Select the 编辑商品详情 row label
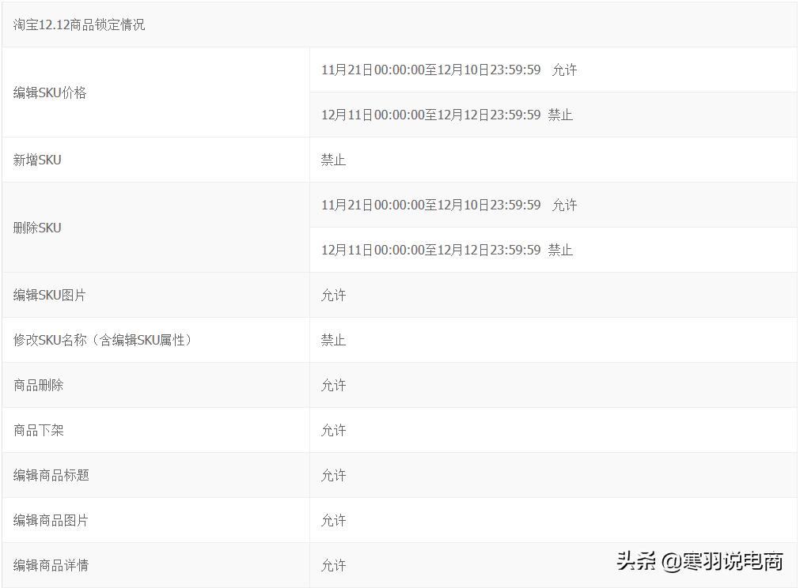The image size is (800, 588). click(x=51, y=565)
